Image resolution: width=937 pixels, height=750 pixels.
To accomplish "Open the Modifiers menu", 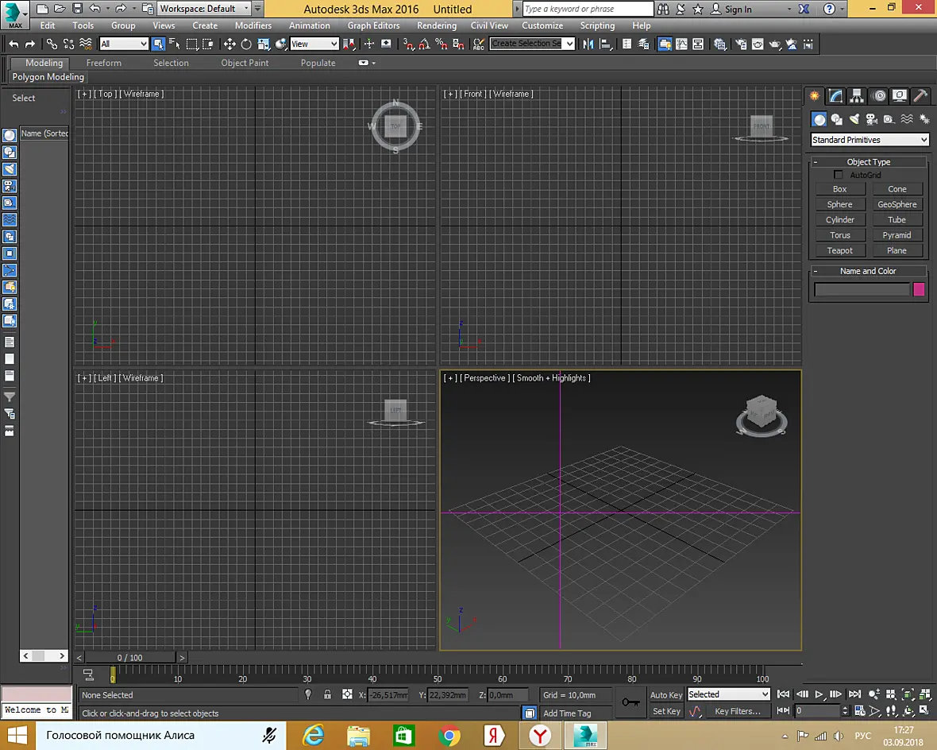I will pos(253,25).
